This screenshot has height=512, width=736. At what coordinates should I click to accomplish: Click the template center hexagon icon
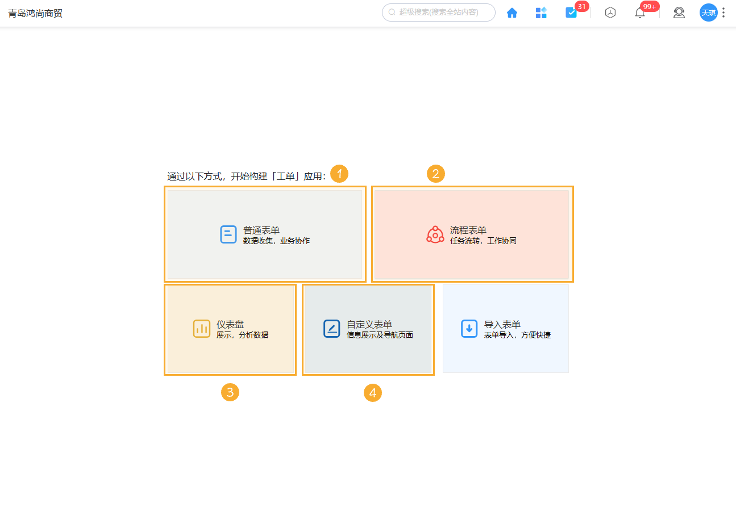click(x=610, y=12)
